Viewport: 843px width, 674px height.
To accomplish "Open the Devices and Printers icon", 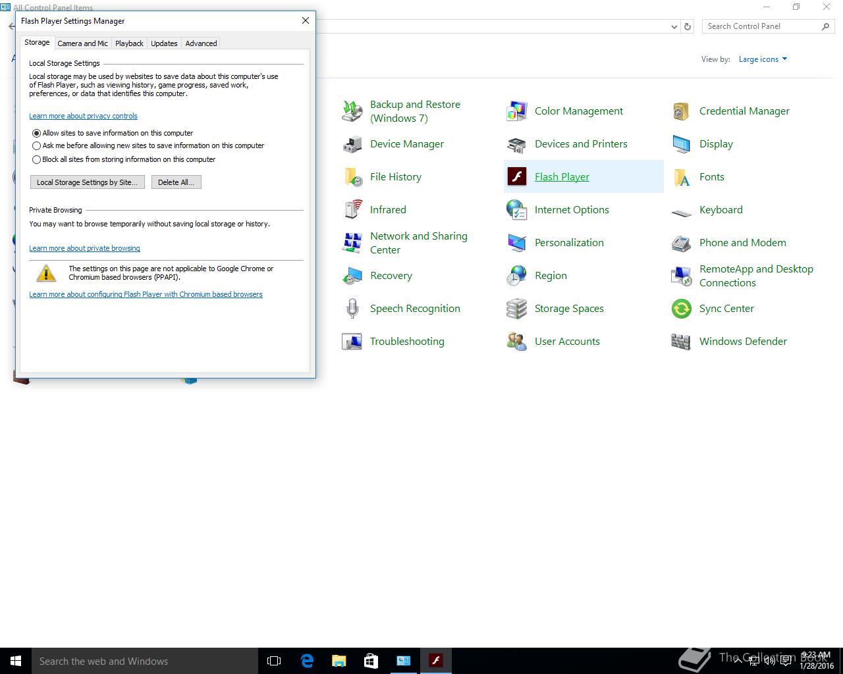I will (x=517, y=144).
